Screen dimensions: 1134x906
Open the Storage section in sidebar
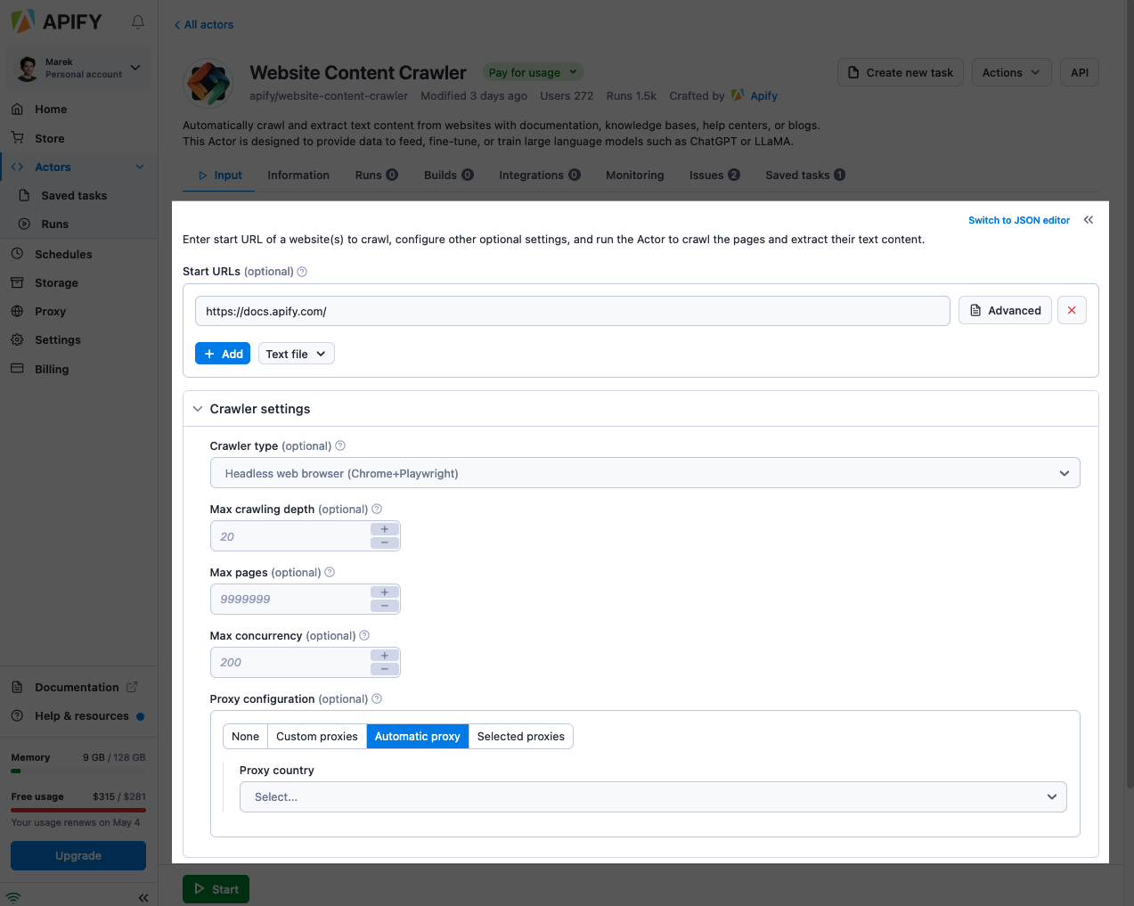click(x=55, y=282)
